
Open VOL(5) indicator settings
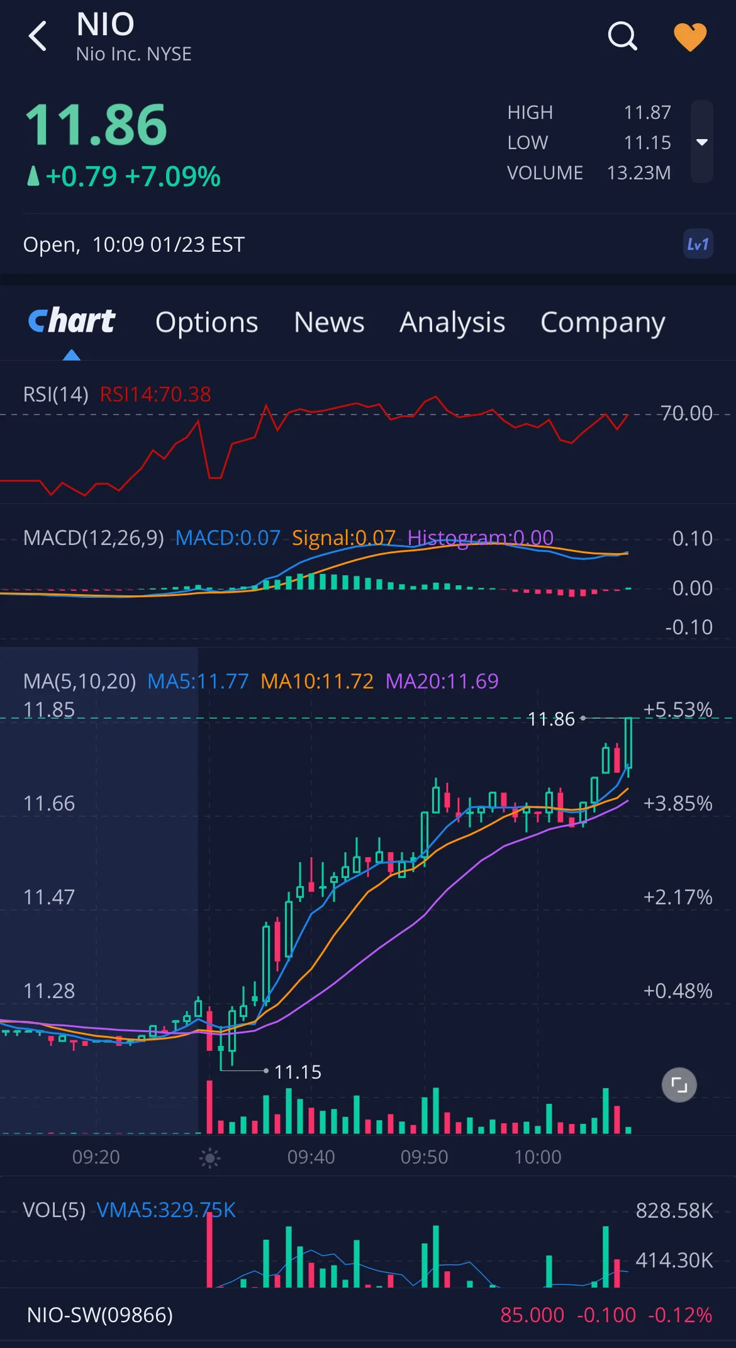click(x=54, y=1210)
